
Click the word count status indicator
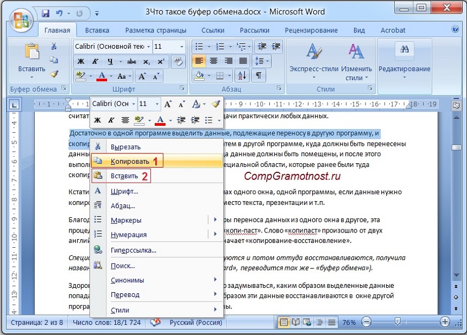106,322
